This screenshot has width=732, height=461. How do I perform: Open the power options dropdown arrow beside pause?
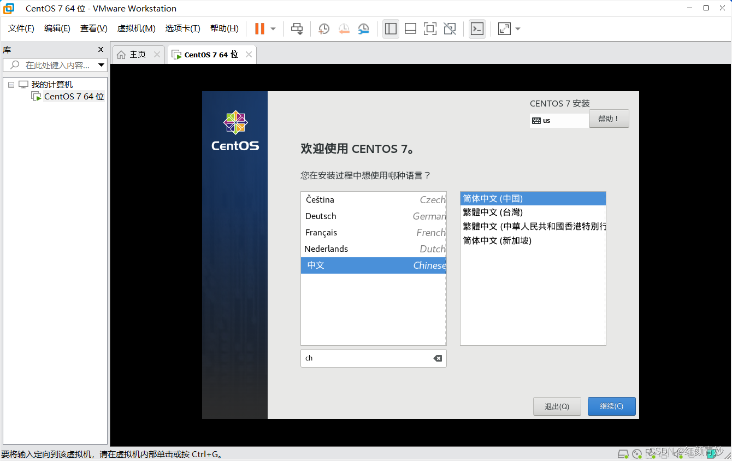(273, 29)
